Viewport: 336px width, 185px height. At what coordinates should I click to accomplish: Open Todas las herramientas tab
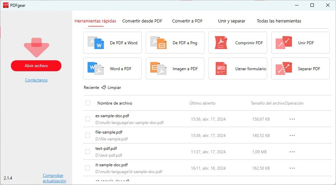point(279,21)
